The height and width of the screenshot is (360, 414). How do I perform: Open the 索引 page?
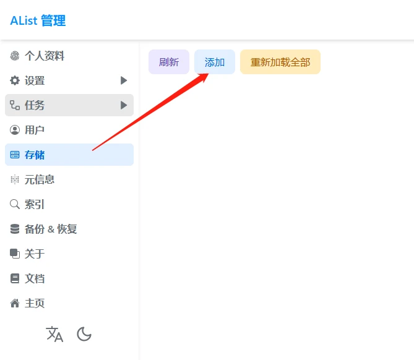coord(69,204)
